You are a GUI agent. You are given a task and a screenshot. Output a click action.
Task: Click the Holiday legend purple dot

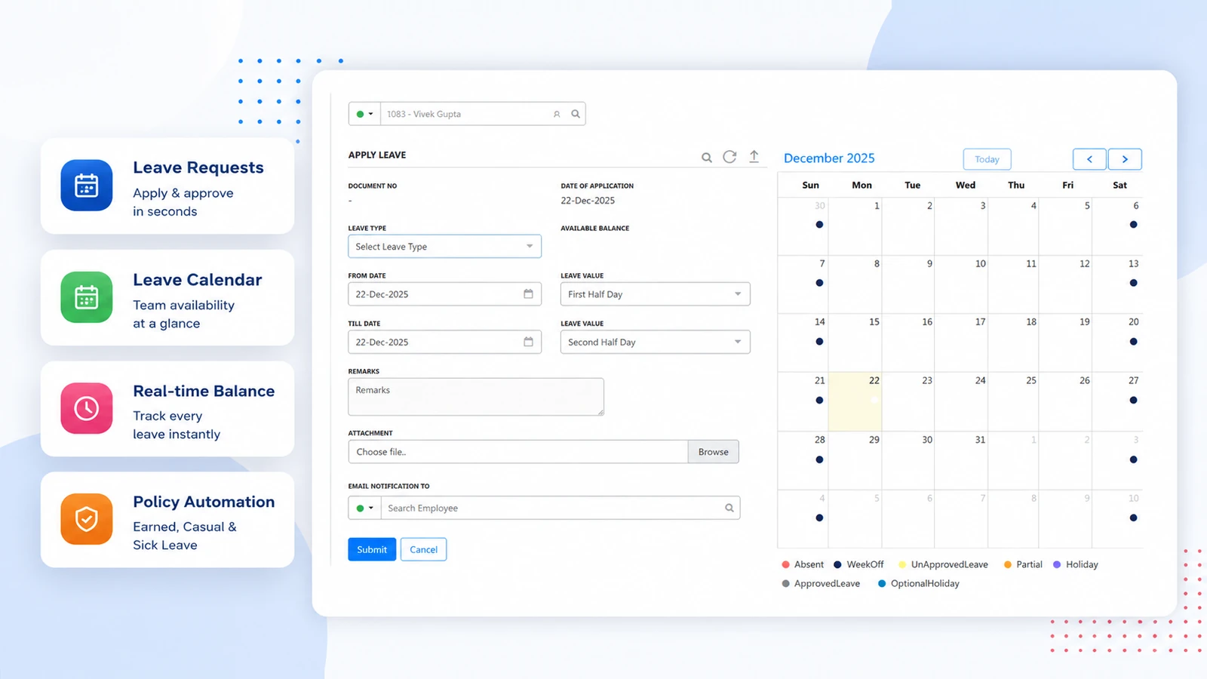tap(1057, 564)
